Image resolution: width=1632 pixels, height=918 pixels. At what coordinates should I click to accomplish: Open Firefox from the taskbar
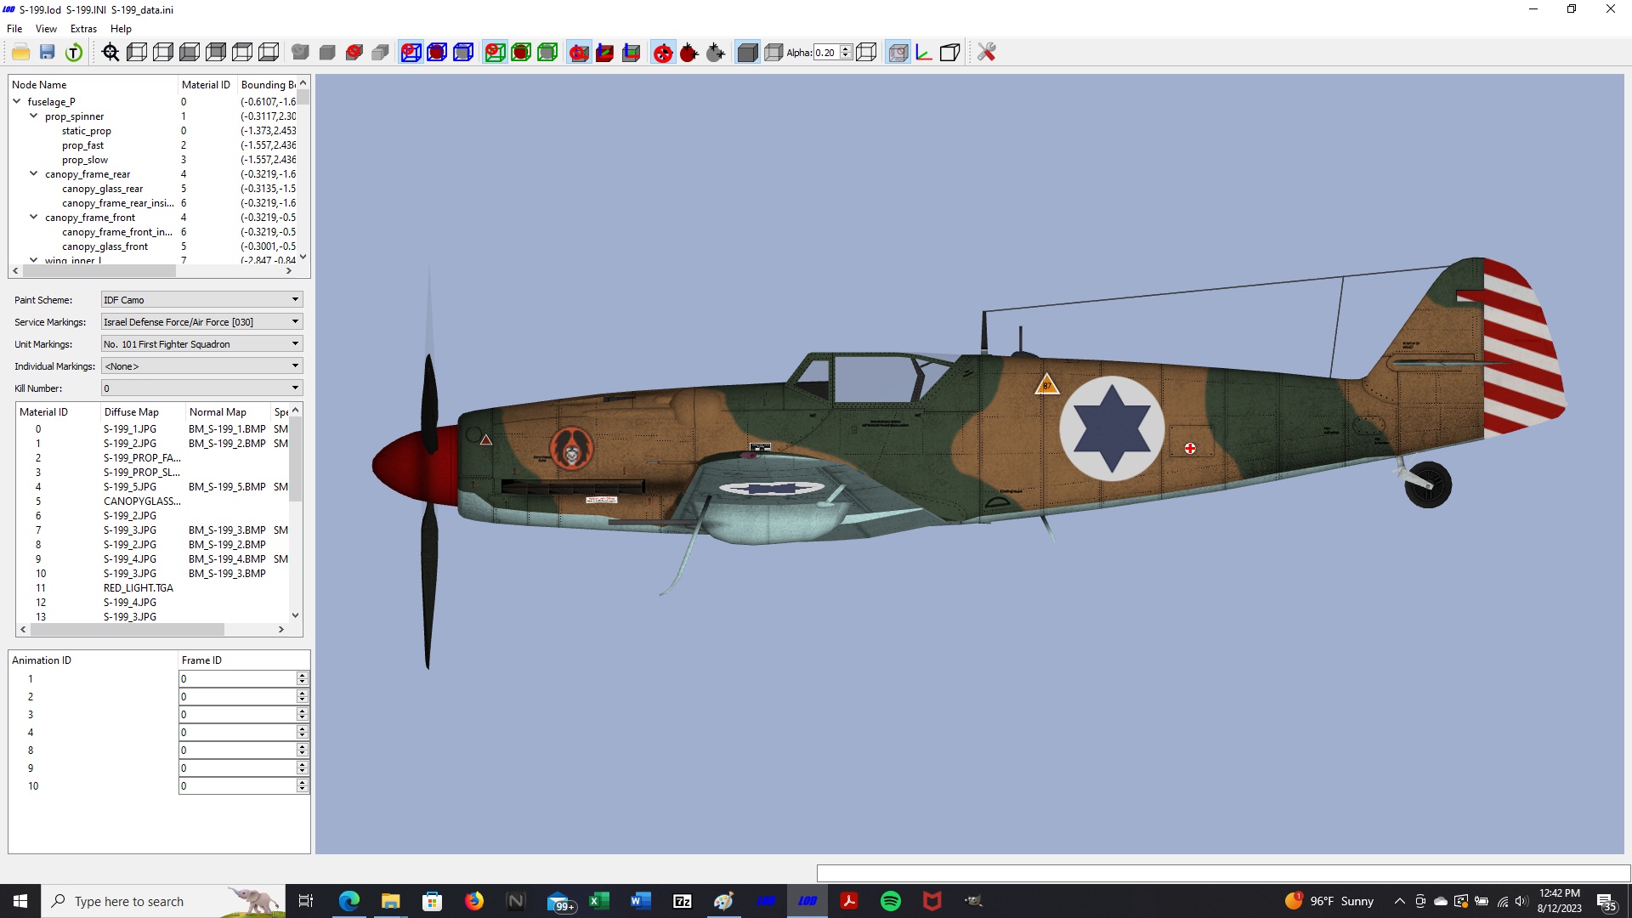tap(474, 901)
